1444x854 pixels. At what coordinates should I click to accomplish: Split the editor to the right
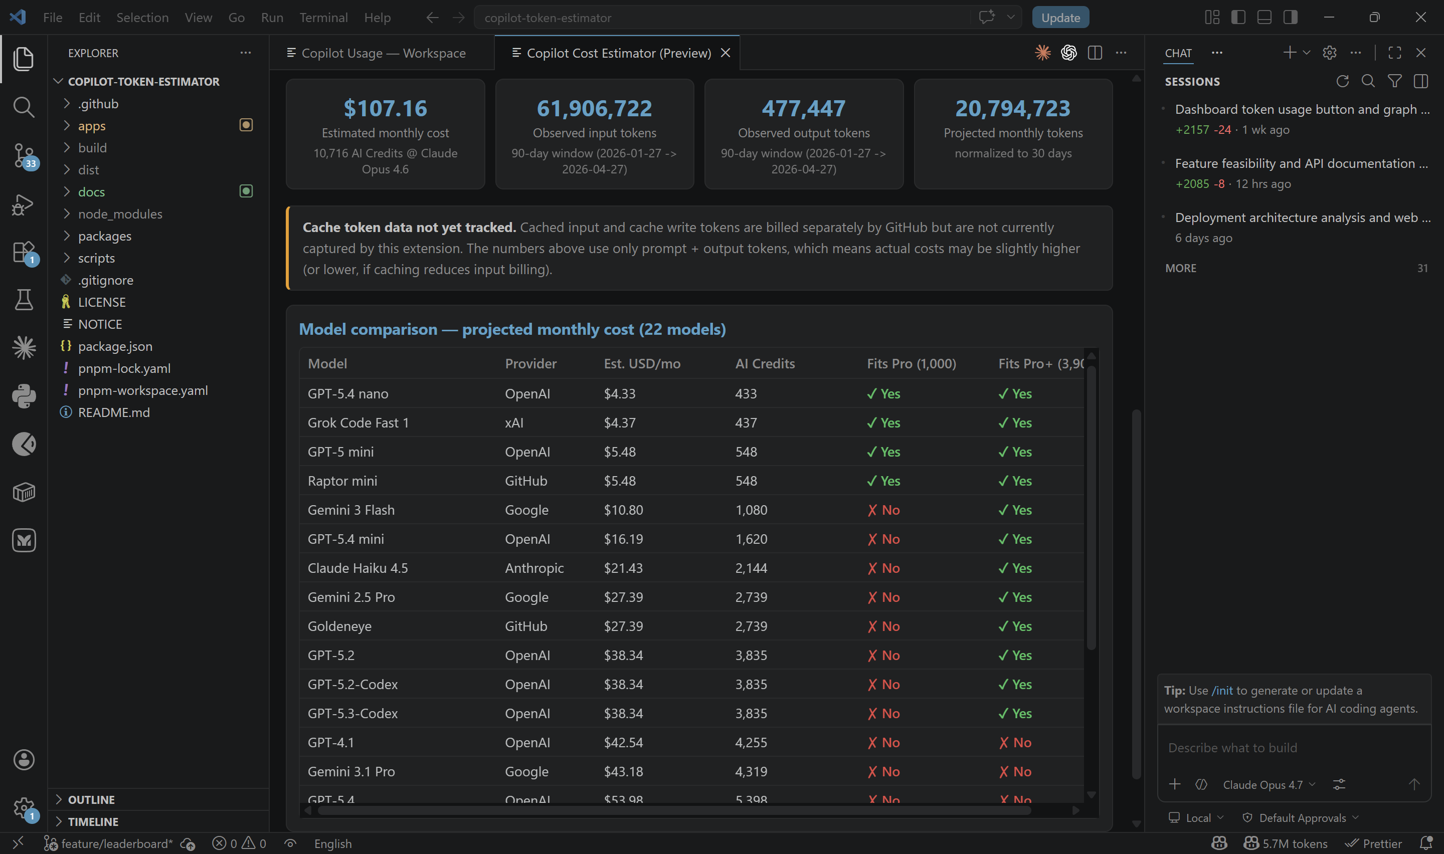coord(1095,52)
